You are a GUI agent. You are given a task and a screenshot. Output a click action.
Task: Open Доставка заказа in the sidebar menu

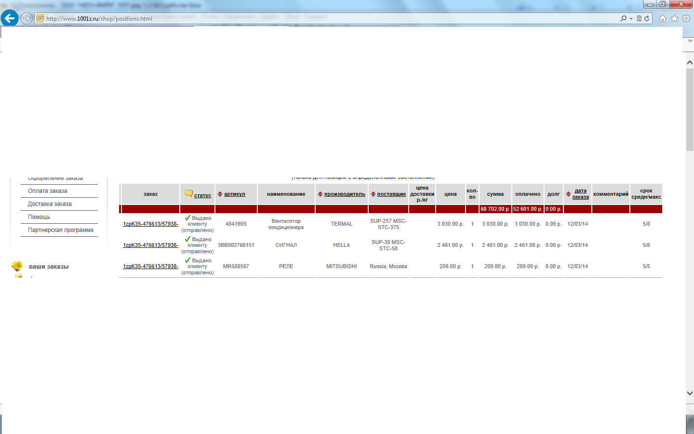[50, 204]
